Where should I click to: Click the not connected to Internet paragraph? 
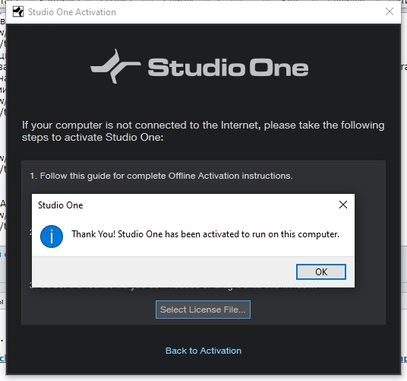pos(203,131)
